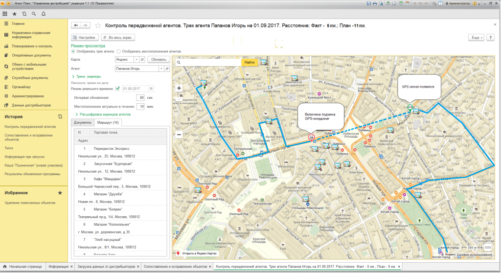Click the Обновить button
This screenshot has height=274, width=501.
click(159, 59)
